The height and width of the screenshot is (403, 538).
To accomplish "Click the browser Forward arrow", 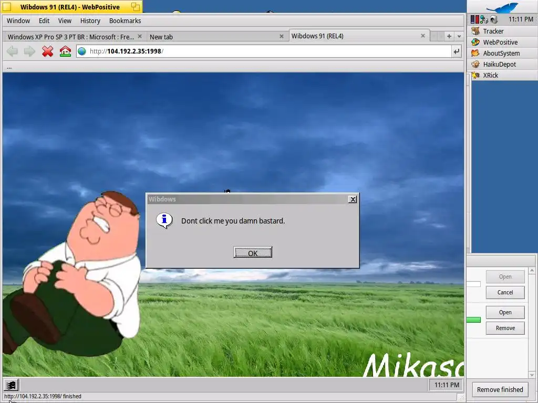I will [29, 51].
